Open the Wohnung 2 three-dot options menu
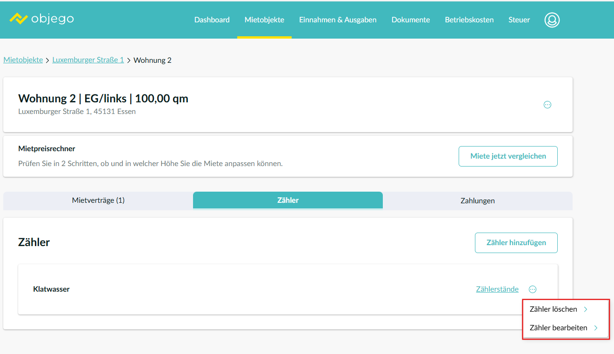The width and height of the screenshot is (614, 354). pyautogui.click(x=547, y=105)
